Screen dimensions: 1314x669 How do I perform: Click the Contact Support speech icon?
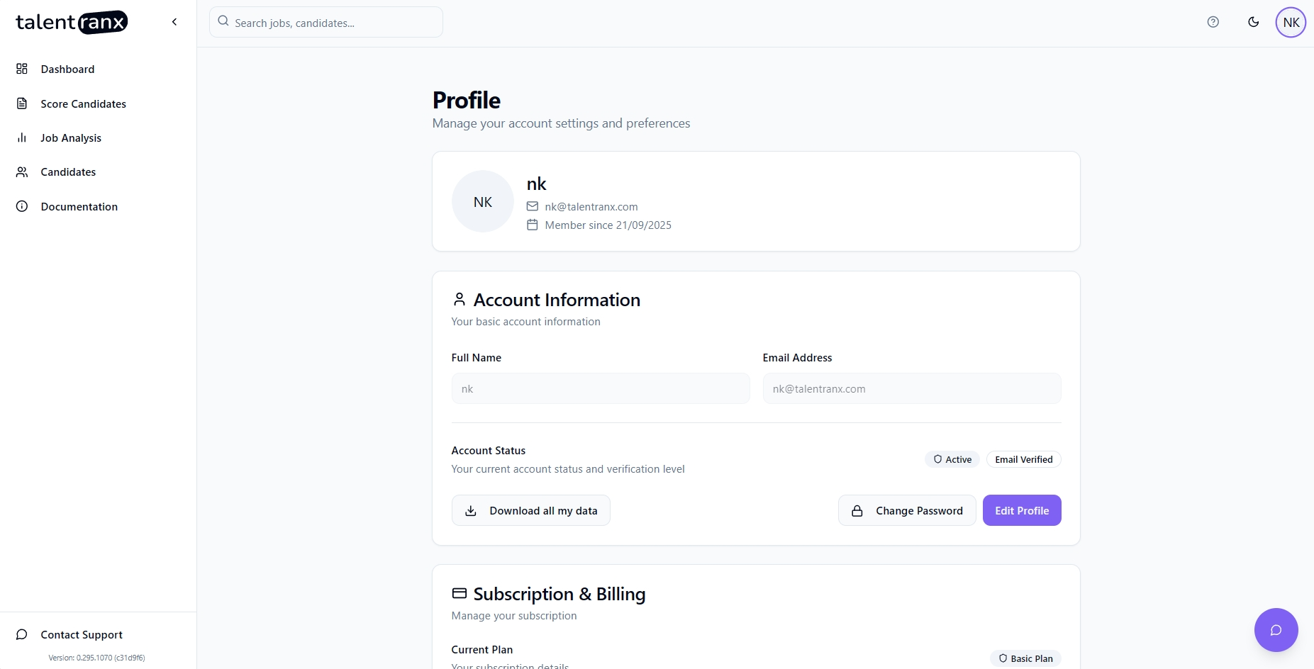coord(21,634)
